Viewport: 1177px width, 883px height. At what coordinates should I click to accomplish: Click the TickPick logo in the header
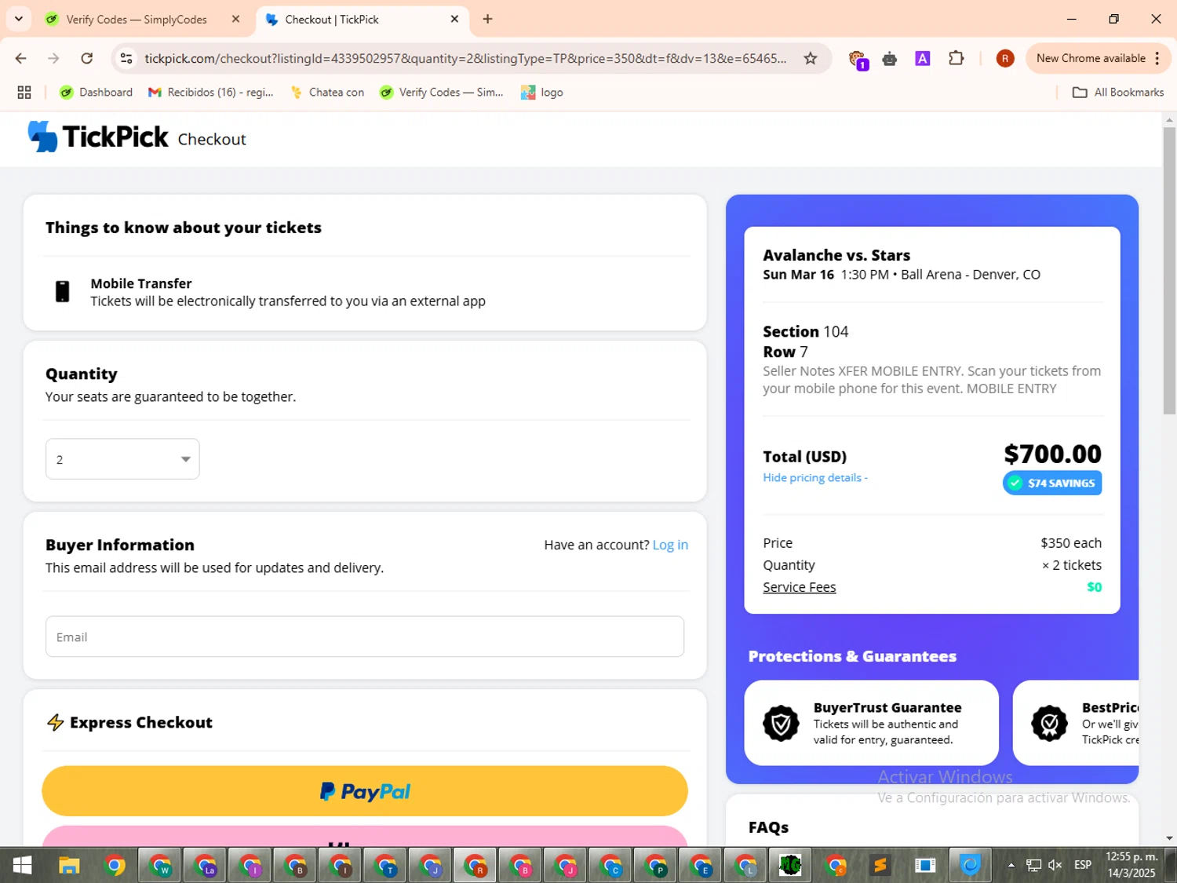pyautogui.click(x=98, y=137)
